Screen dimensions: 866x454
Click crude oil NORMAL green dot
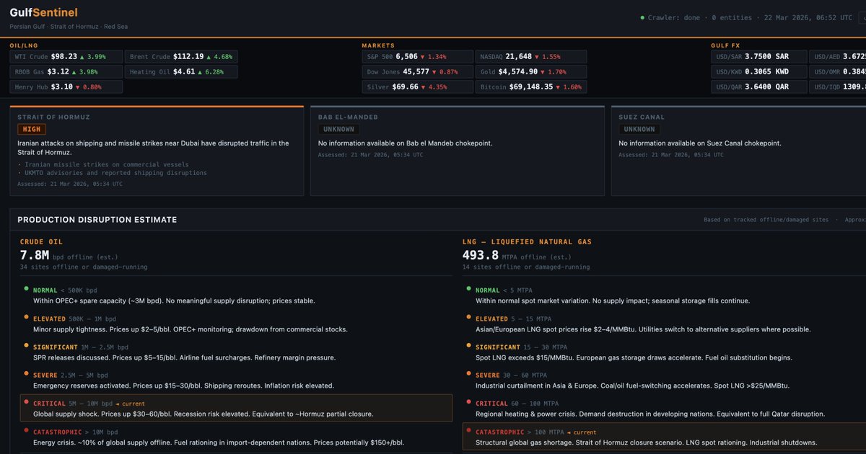point(26,288)
